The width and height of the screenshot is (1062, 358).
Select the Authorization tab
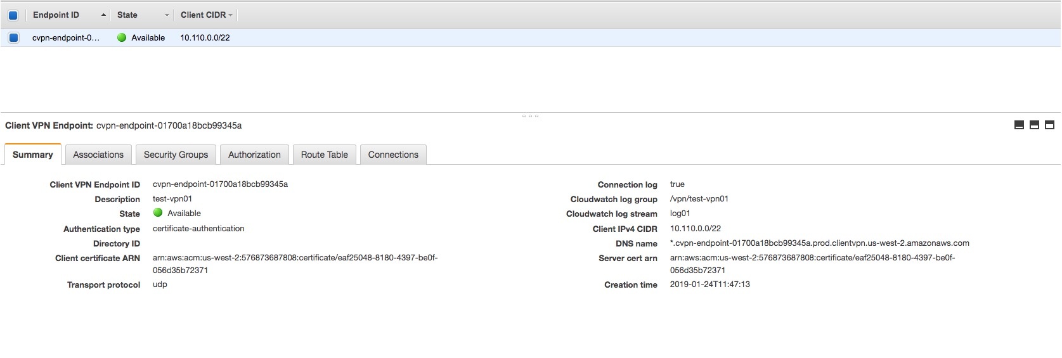click(x=254, y=155)
